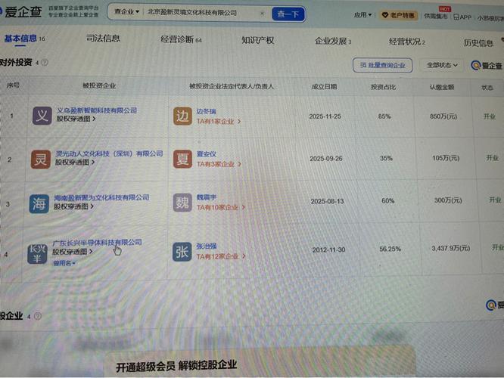Click the 3,437.9万(元) amount cell
Viewport: 504px width, 378px height.
[x=450, y=248]
